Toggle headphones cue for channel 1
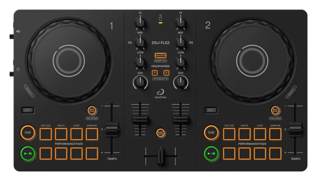Viewport: 317px width, 181px height. pos(155,73)
